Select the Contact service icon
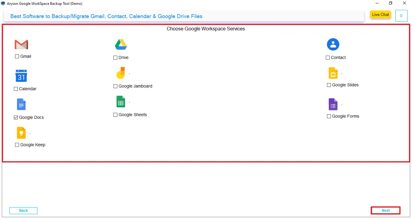Image resolution: width=412 pixels, height=219 pixels. pos(333,44)
